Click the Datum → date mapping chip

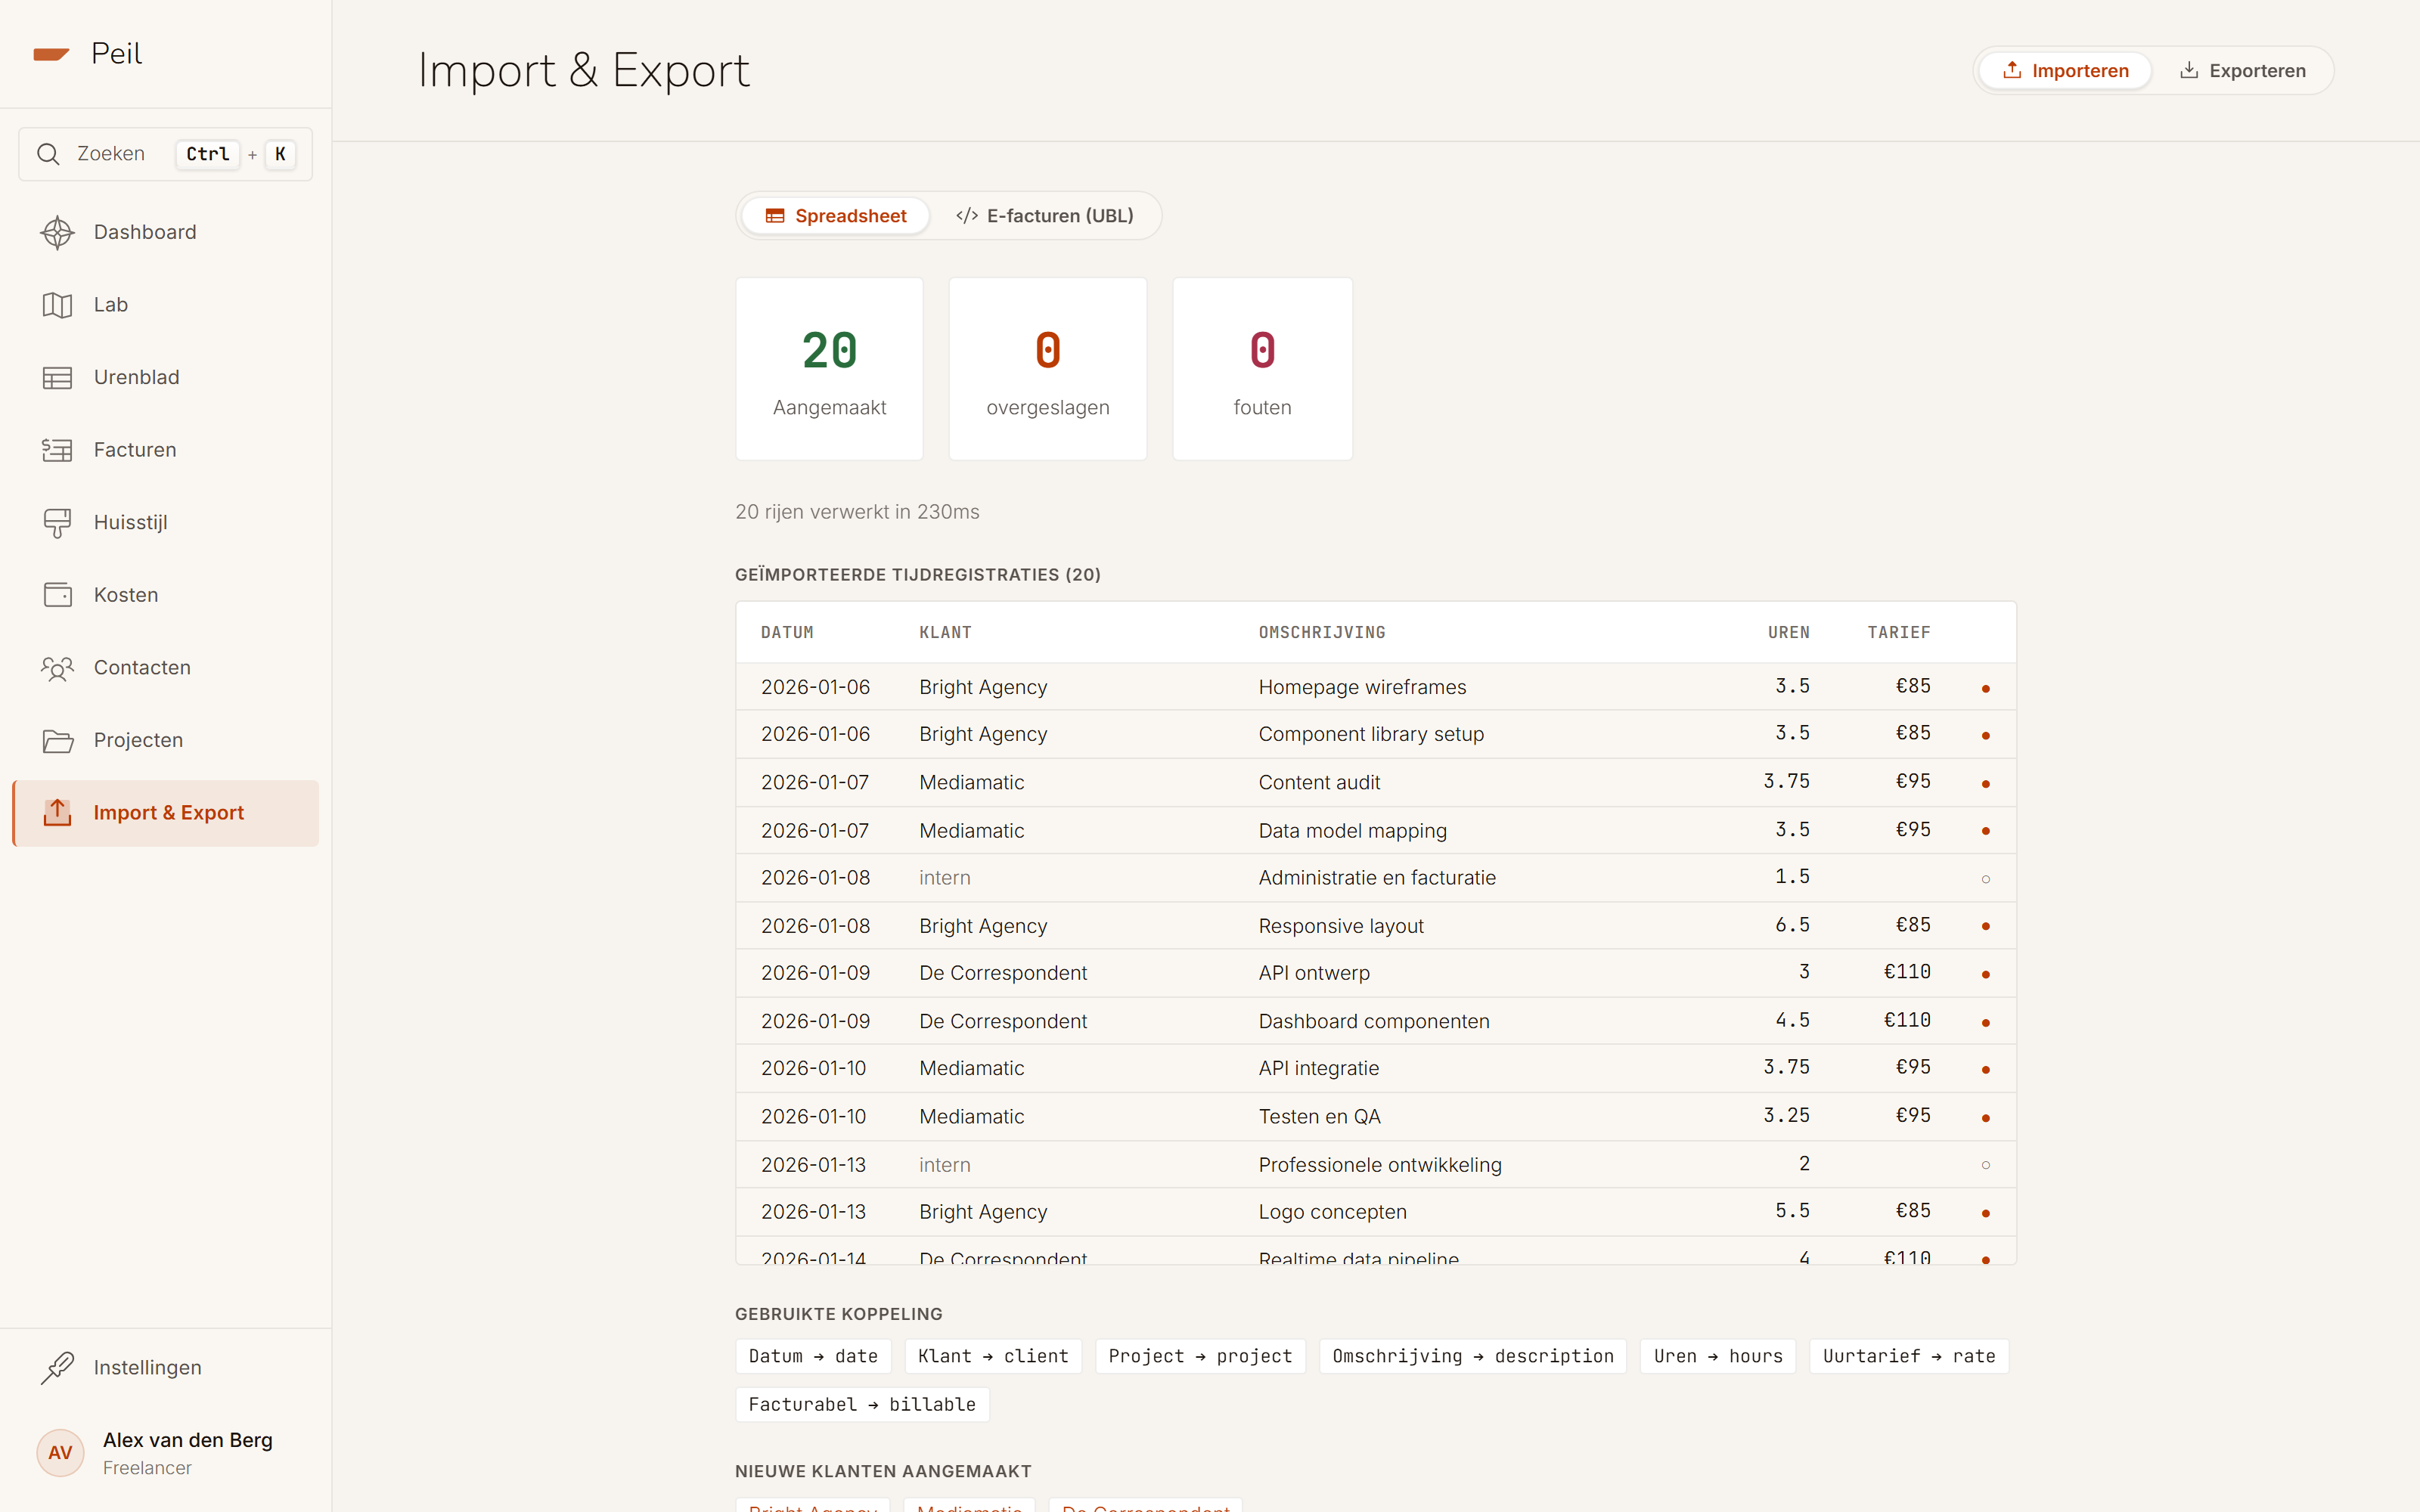[x=813, y=1356]
